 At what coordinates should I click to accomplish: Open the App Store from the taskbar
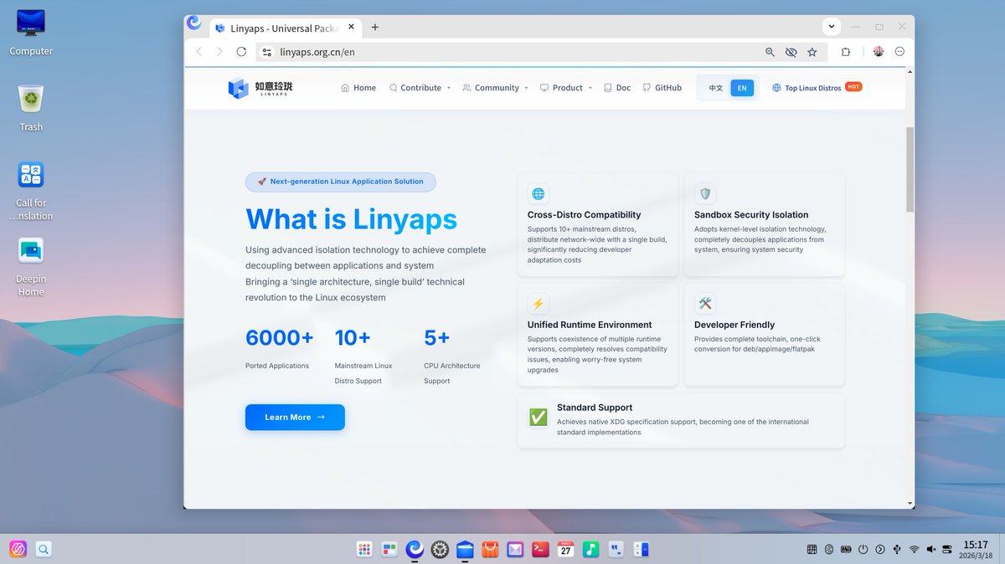pyautogui.click(x=490, y=549)
